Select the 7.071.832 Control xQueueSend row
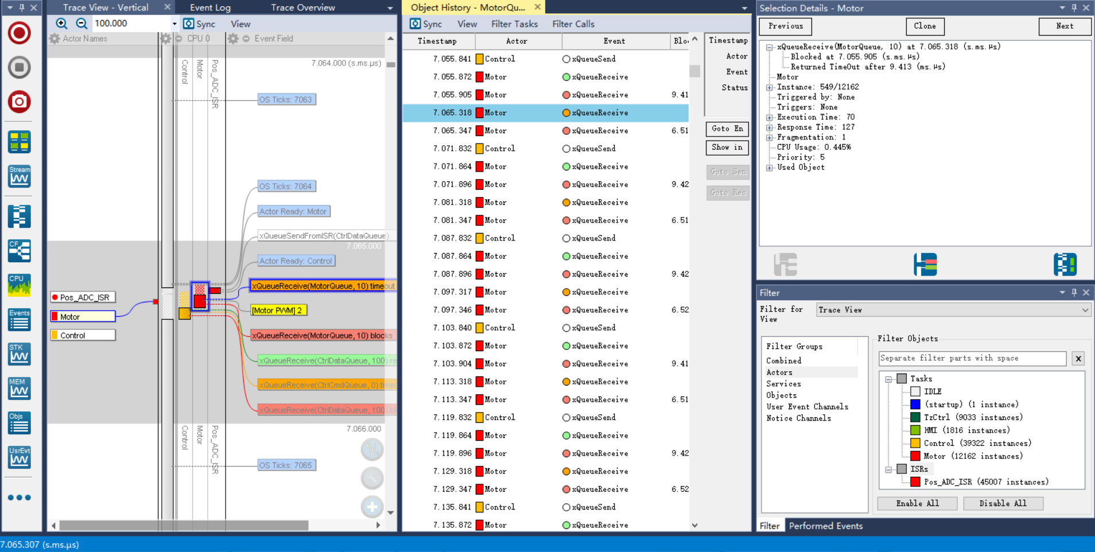 click(545, 149)
